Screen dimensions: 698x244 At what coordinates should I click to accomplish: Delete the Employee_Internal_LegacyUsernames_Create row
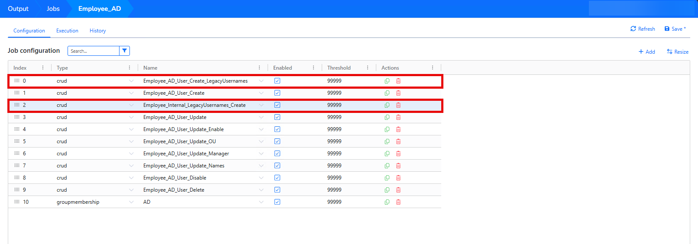(x=398, y=105)
